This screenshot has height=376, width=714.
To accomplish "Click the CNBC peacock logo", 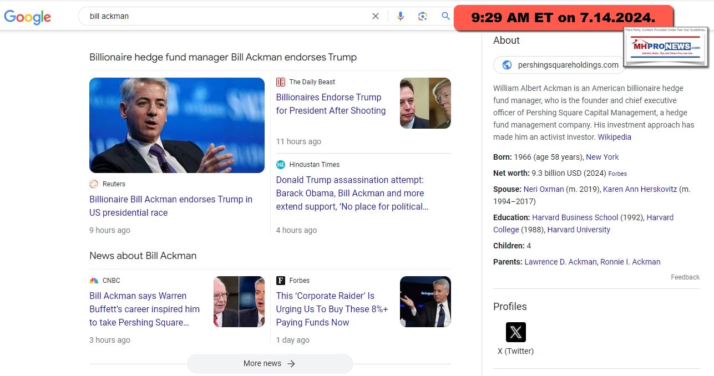I will pyautogui.click(x=94, y=281).
